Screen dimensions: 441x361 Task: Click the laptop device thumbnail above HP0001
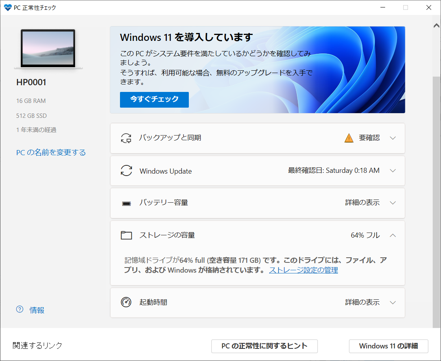(48, 48)
